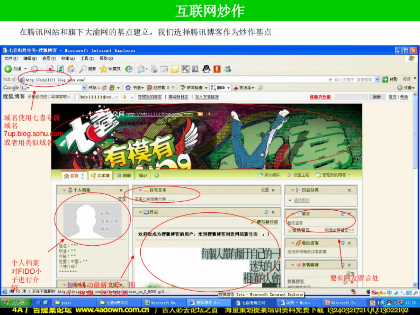Open the 设置 dropdown on the right
The width and height of the screenshot is (420, 315).
coord(408,87)
